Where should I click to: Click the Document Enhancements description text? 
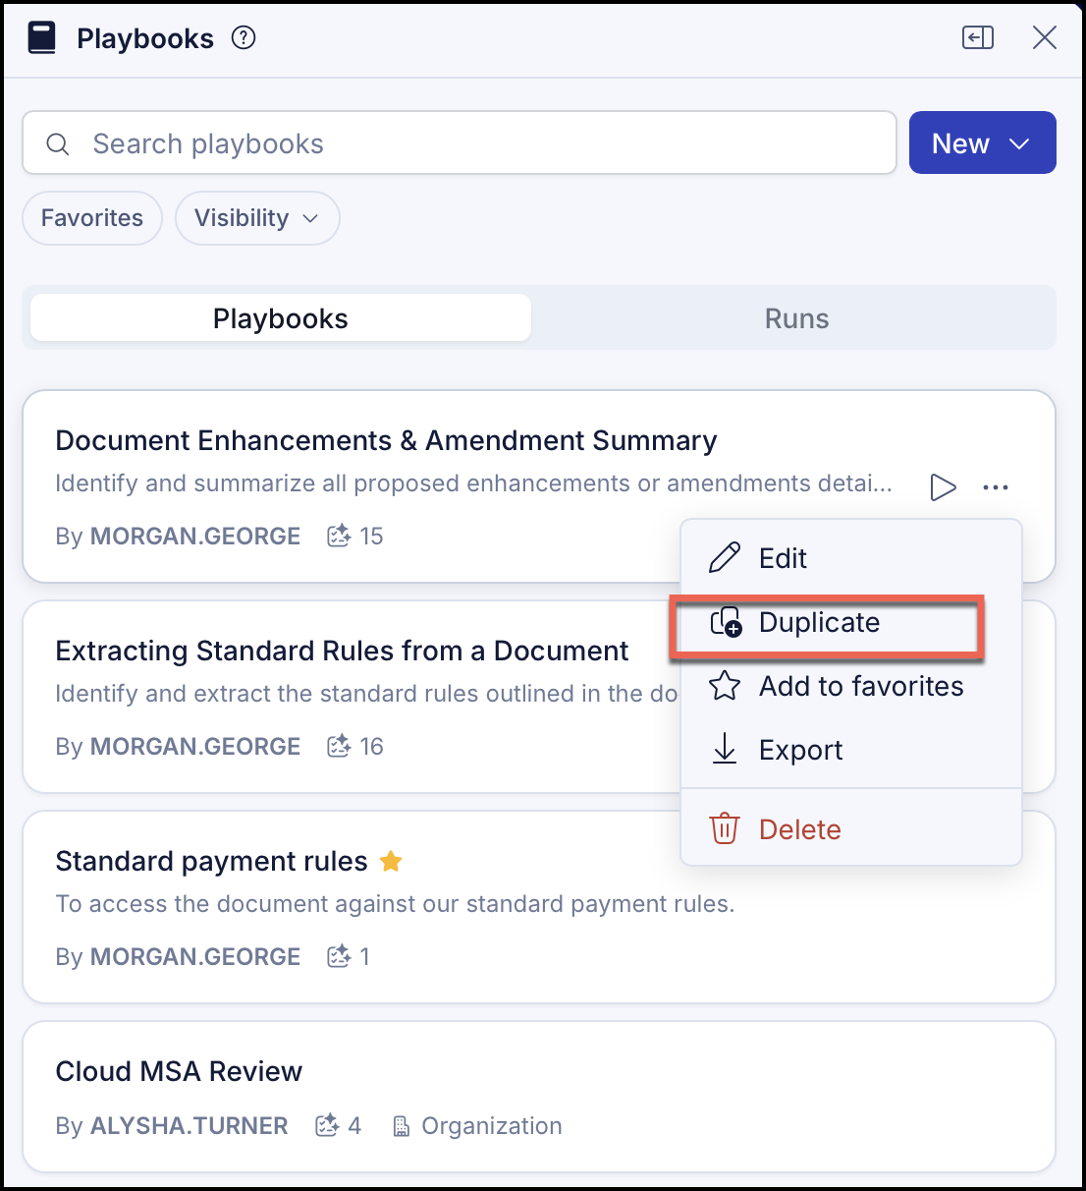474,483
